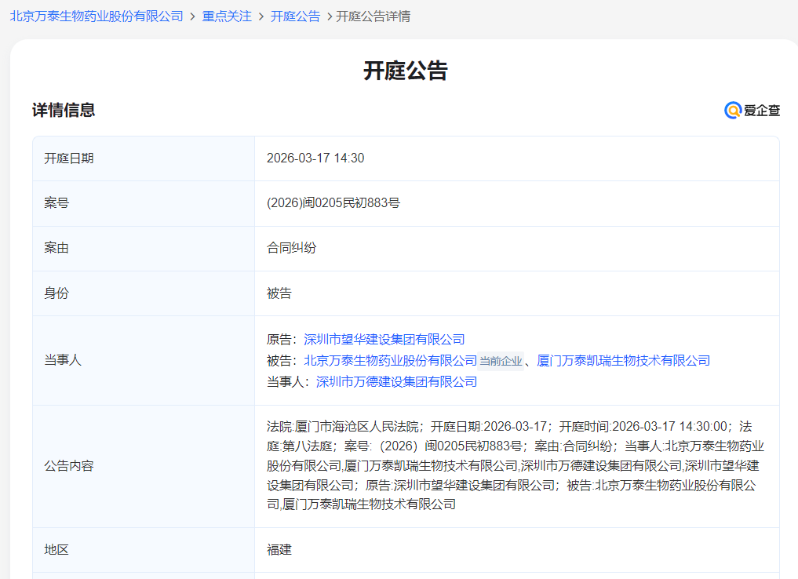Click the chevron after 重点关注 breadcrumb
The width and height of the screenshot is (798, 579).
(x=261, y=16)
